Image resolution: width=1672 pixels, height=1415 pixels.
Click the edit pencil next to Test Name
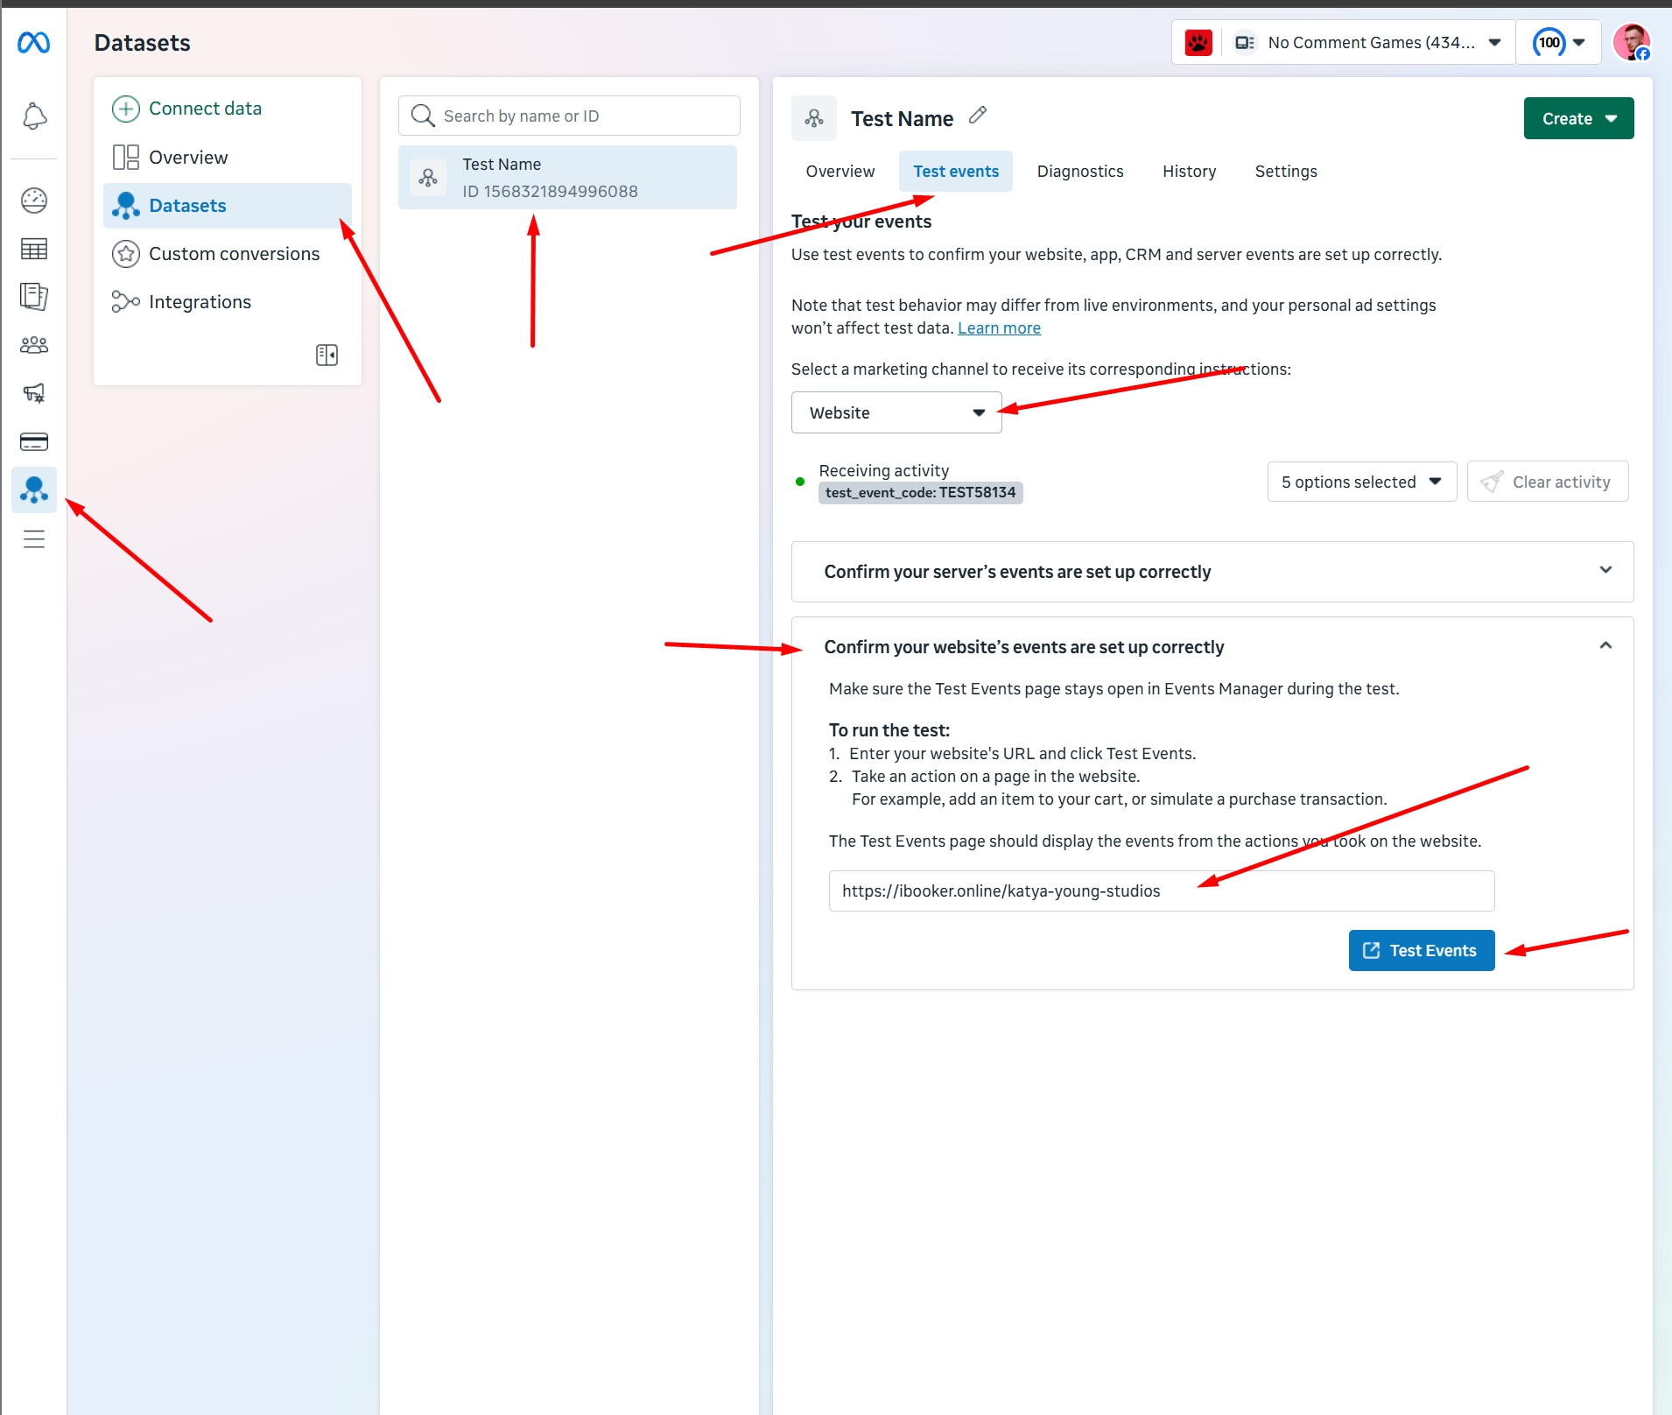(x=978, y=116)
